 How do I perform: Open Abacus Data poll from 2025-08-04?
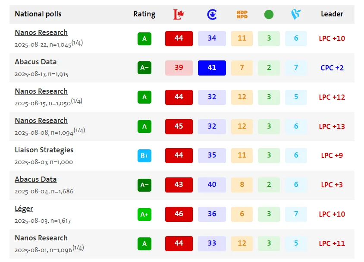point(35,179)
